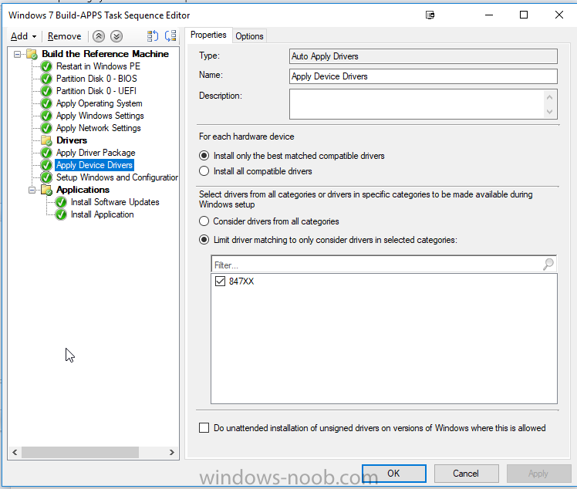
Task: Select the Apply Device Drivers step
Action: [x=94, y=165]
